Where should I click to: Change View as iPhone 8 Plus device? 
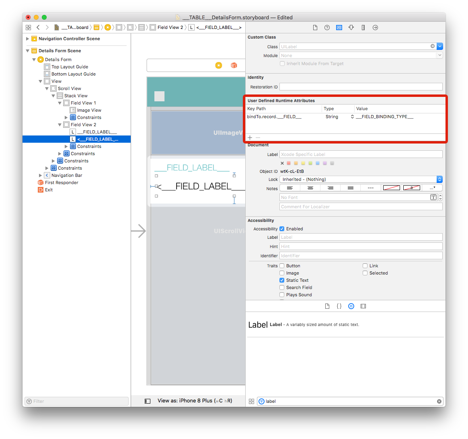(195, 401)
